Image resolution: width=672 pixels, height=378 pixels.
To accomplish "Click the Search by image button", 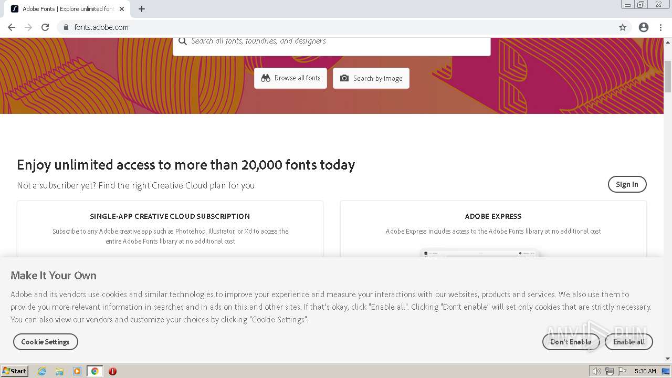I will [x=371, y=78].
